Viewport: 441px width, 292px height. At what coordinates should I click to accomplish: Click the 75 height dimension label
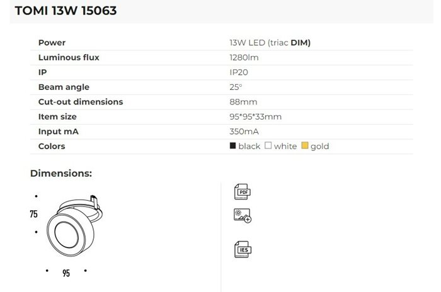33,214
